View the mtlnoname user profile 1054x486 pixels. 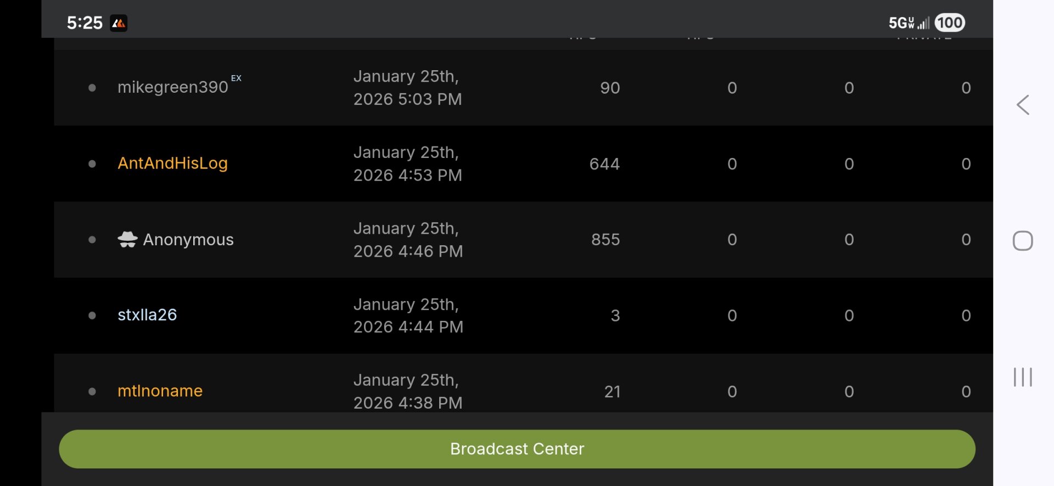pos(160,391)
